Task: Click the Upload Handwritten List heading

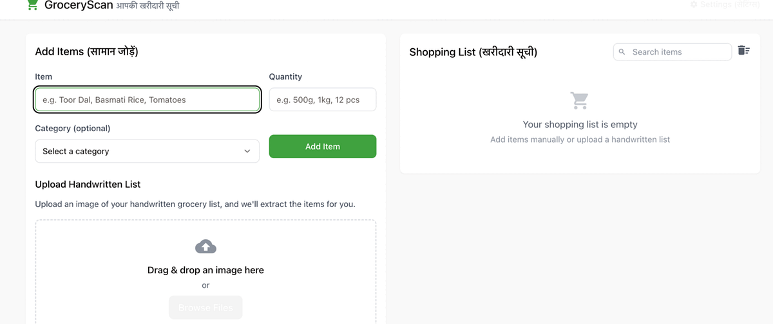Action: click(88, 184)
